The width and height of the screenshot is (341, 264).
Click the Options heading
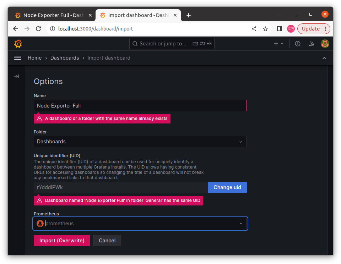[48, 82]
